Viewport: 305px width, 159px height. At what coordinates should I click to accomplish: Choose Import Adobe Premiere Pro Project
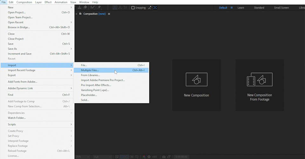click(111, 80)
